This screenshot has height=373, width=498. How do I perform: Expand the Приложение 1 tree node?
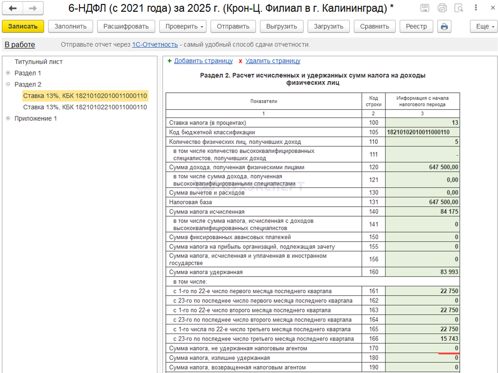[8, 118]
